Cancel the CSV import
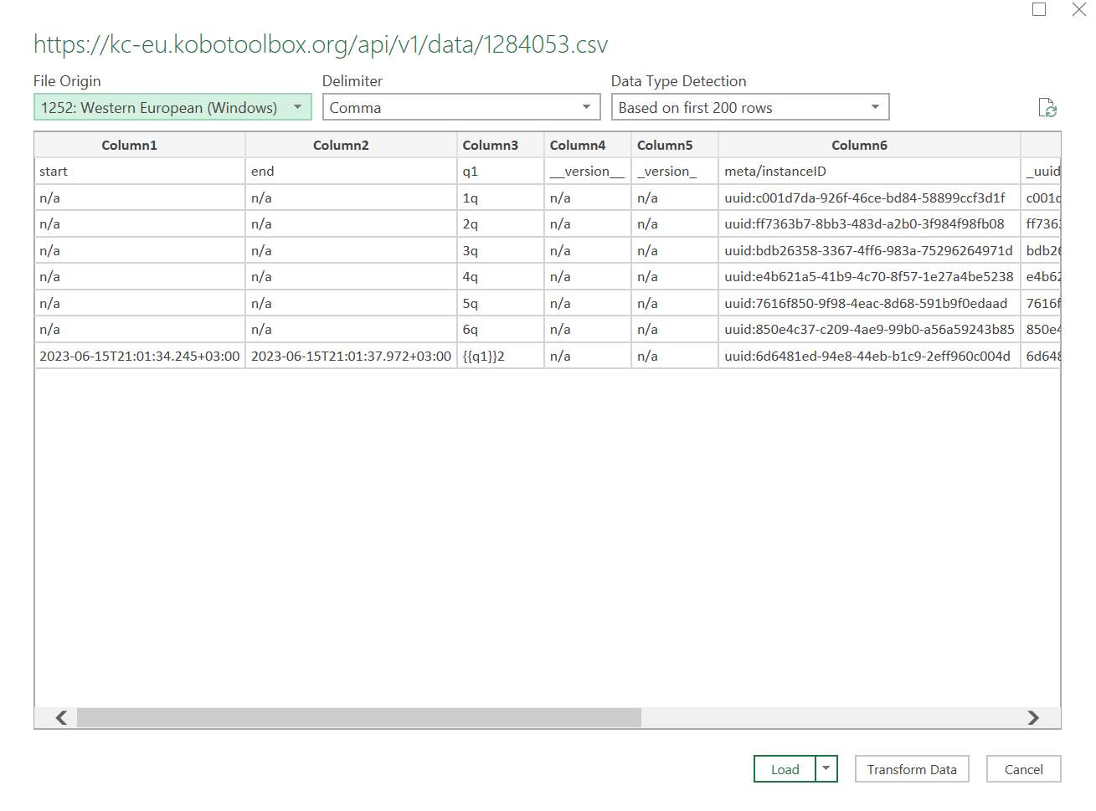The image size is (1096, 811). pos(1023,768)
